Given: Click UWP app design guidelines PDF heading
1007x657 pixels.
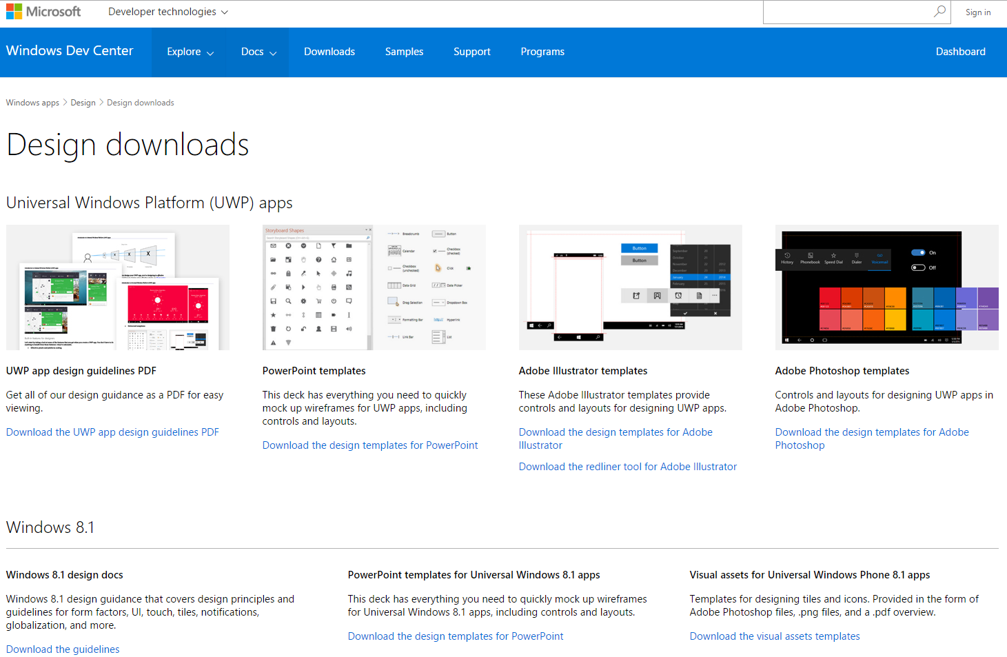Looking at the screenshot, I should click(81, 371).
